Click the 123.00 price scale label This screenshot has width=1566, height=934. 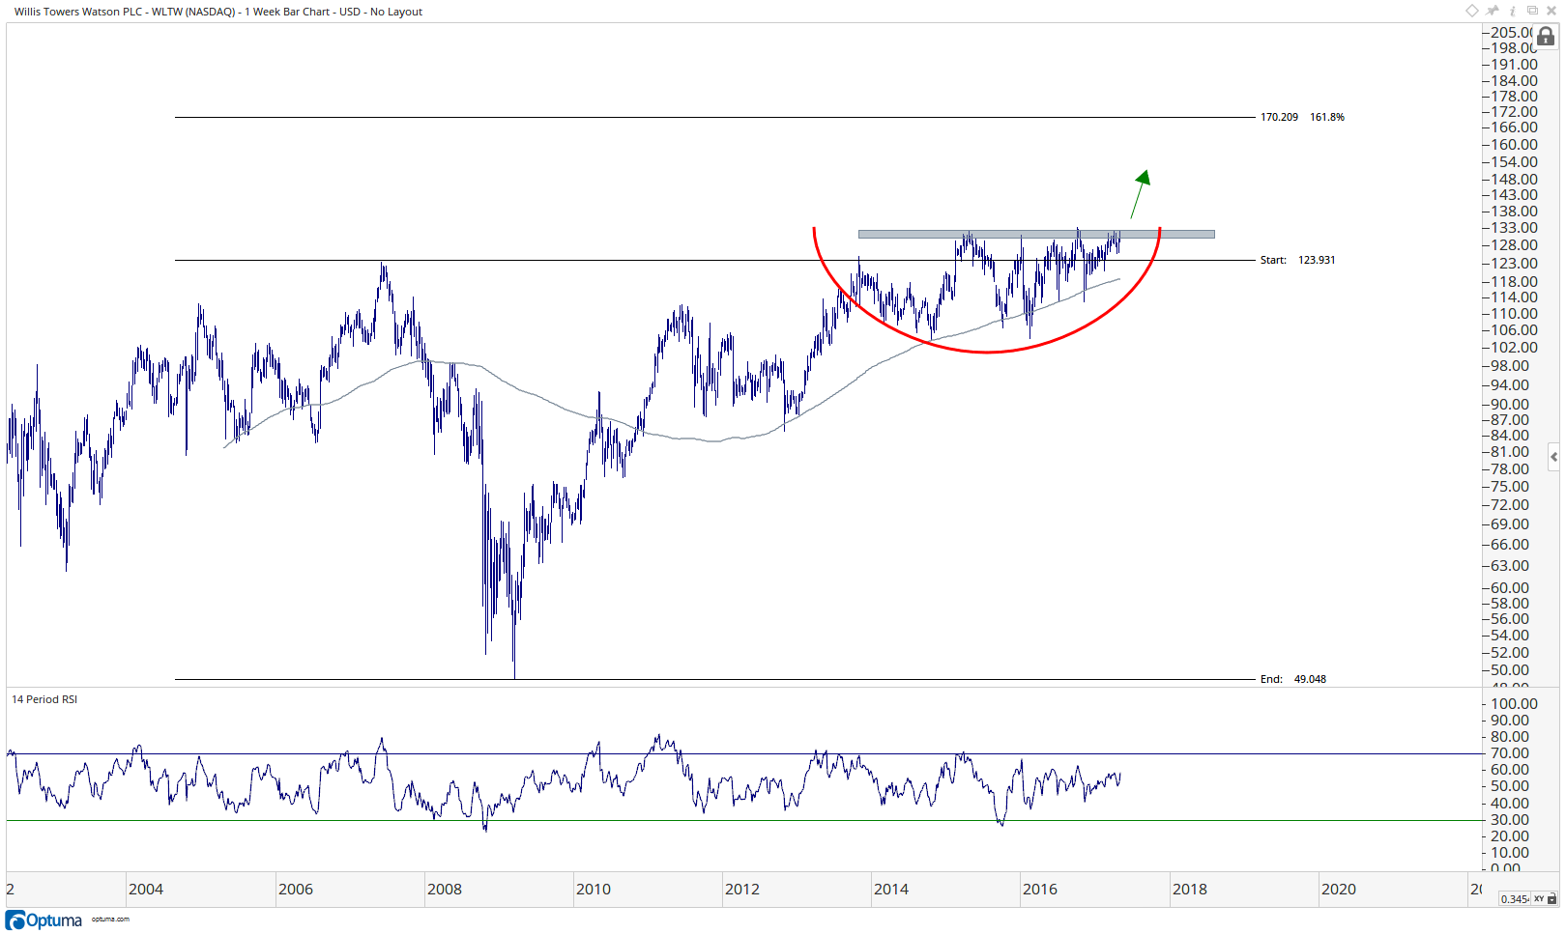[x=1514, y=264]
